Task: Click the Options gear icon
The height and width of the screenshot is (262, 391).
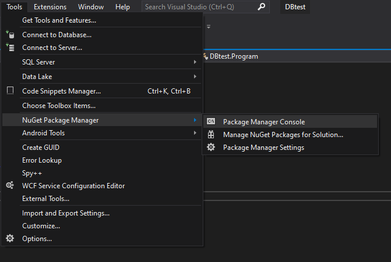Action: tap(10, 238)
